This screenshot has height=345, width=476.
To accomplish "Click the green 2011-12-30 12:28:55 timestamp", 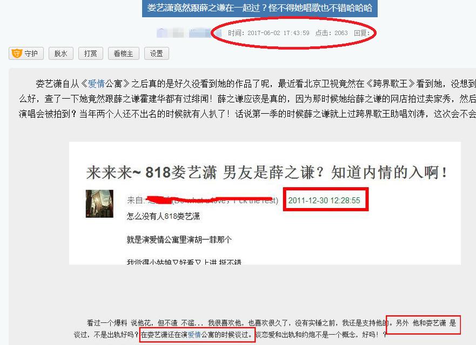I will pos(324,200).
